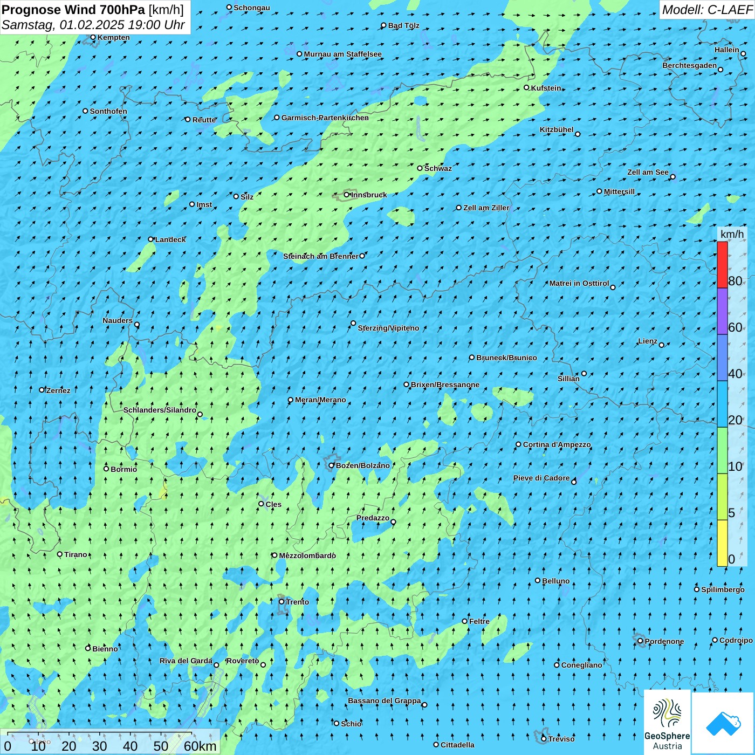Click the "60km" scale bar label

coord(200,746)
